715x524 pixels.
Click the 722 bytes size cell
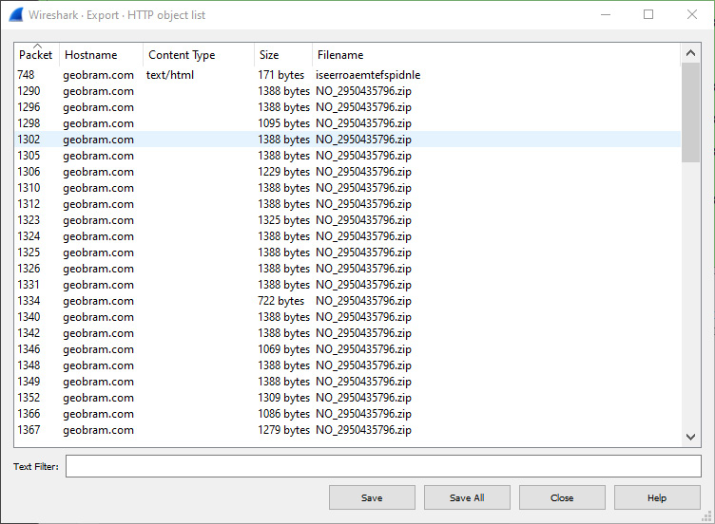tap(280, 301)
